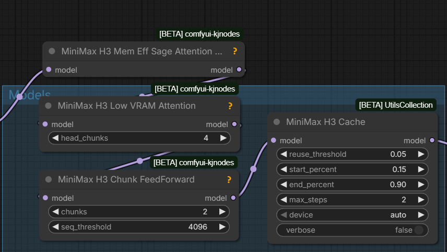The width and height of the screenshot is (447, 252).
Task: Decrease chunks value
Action: [55, 212]
